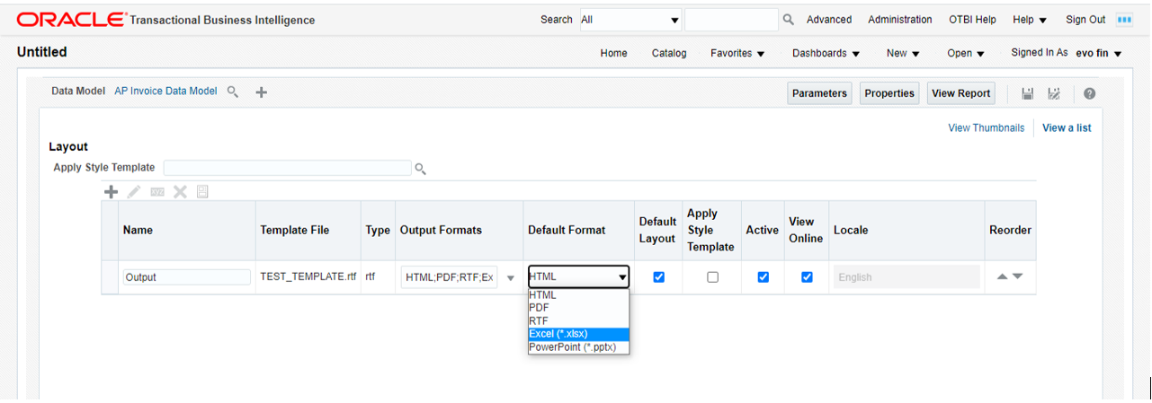Click the pencil edit layout icon
Viewport: 1152px width, 403px height.
click(134, 191)
